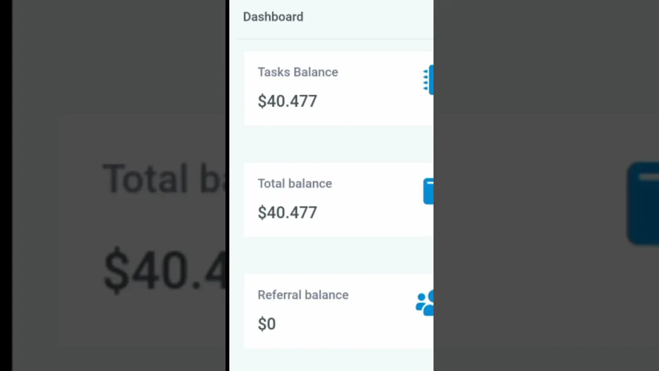Screen dimensions: 659x371
Task: Click blank header area right of Dashboard title
Action: (x=368, y=16)
